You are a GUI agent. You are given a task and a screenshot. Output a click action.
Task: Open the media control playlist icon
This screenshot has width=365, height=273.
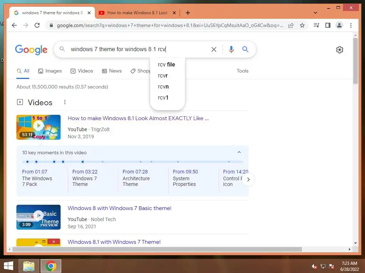click(x=317, y=25)
